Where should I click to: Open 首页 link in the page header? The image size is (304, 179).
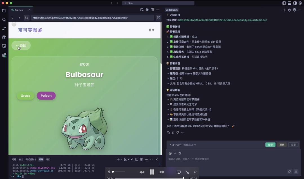tap(151, 30)
